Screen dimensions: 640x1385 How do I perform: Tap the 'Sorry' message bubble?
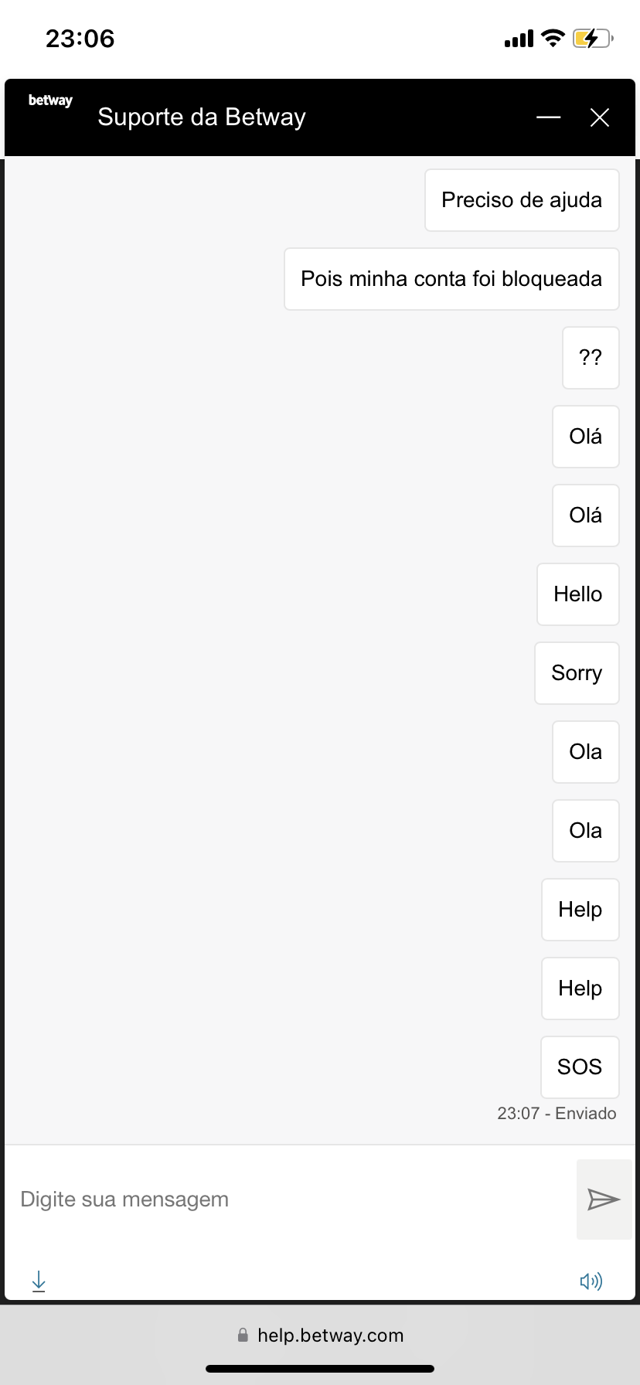pos(577,673)
